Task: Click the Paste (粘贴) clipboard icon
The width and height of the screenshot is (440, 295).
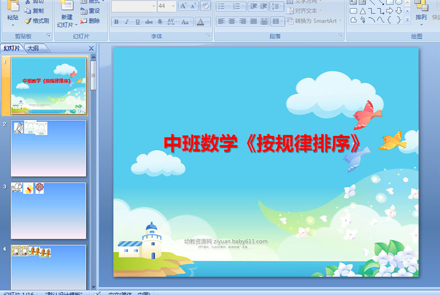Action: 13,6
